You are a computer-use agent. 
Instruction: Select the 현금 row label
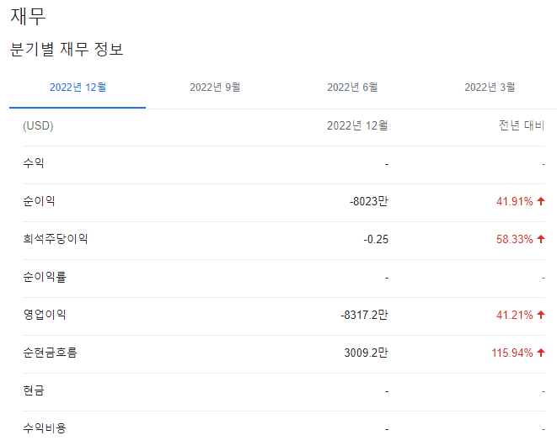coord(34,390)
